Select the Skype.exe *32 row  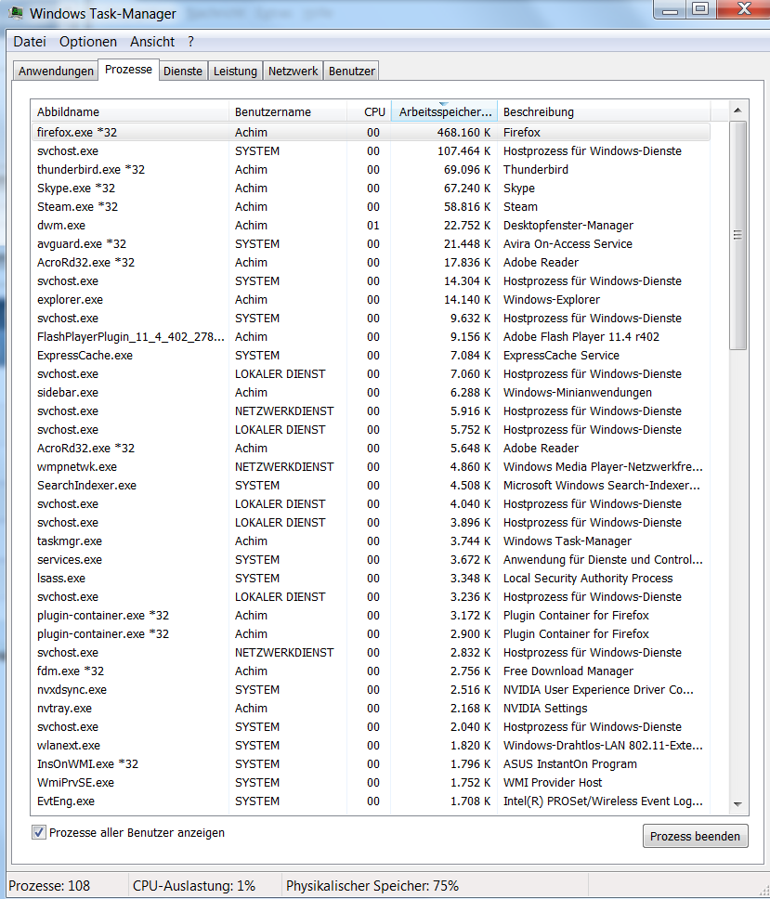371,188
